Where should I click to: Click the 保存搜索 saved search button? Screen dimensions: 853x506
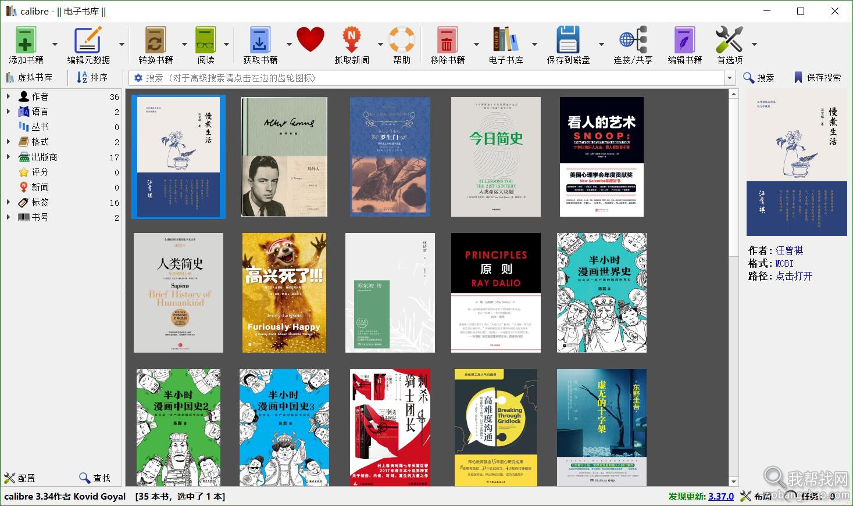click(818, 77)
